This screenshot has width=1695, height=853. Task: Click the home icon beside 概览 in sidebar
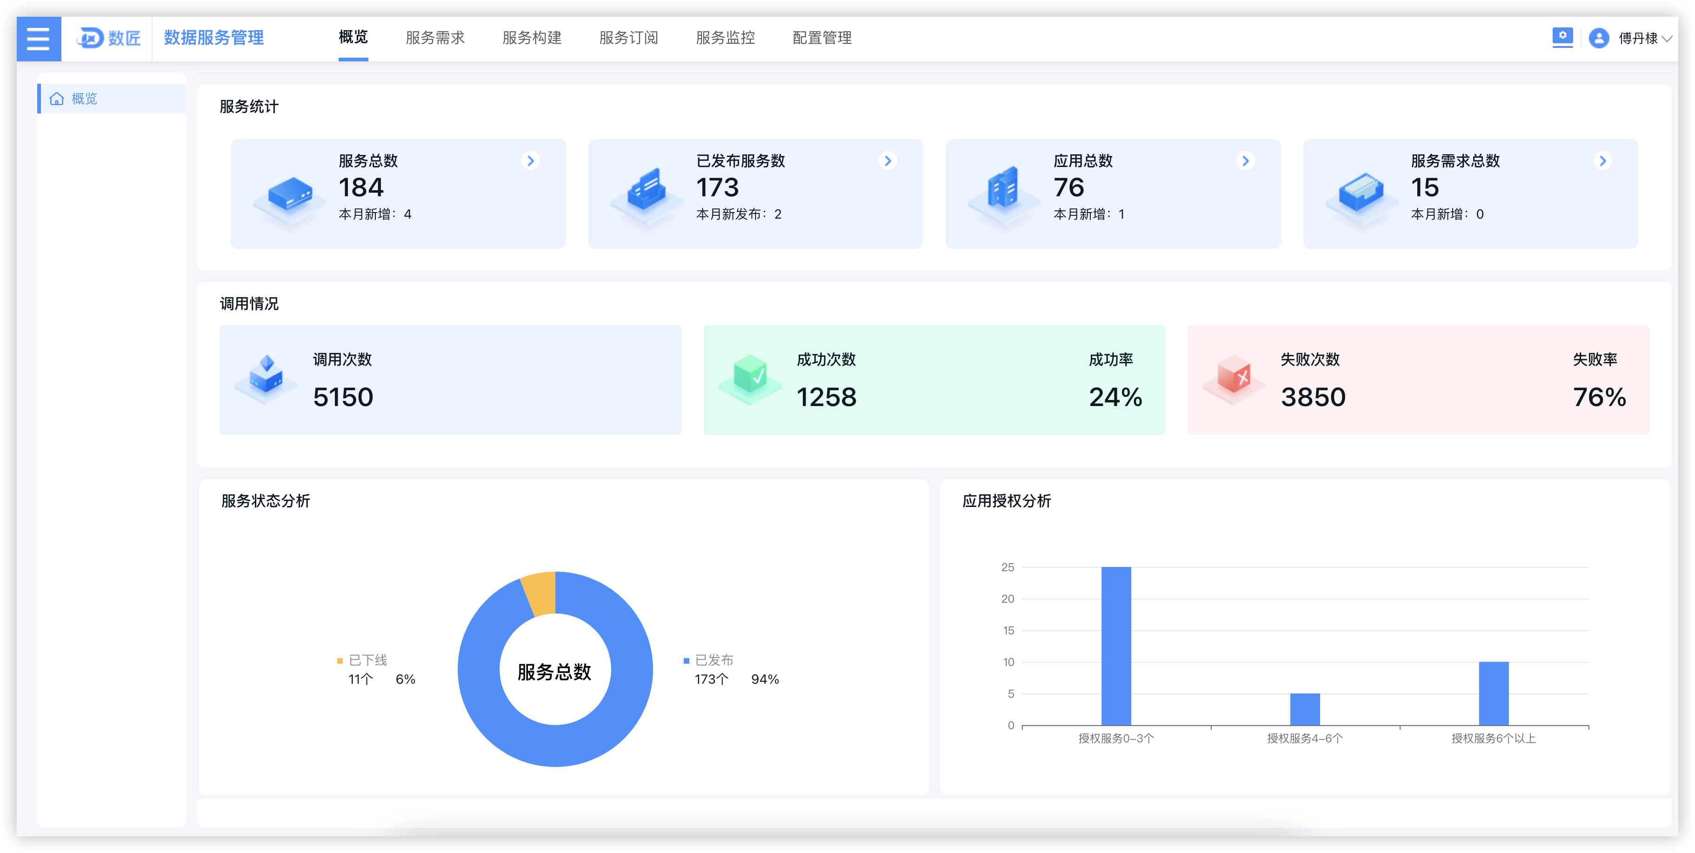pyautogui.click(x=57, y=99)
